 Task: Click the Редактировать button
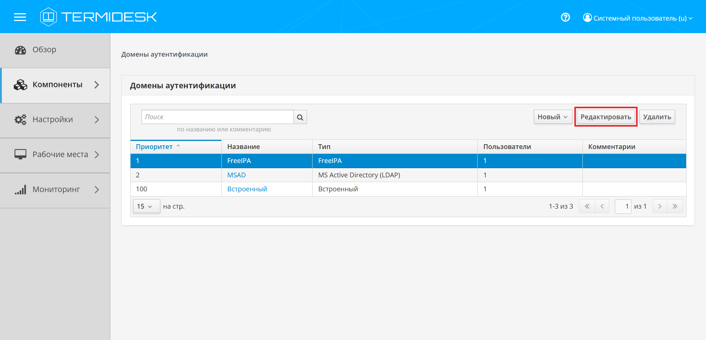pos(606,117)
